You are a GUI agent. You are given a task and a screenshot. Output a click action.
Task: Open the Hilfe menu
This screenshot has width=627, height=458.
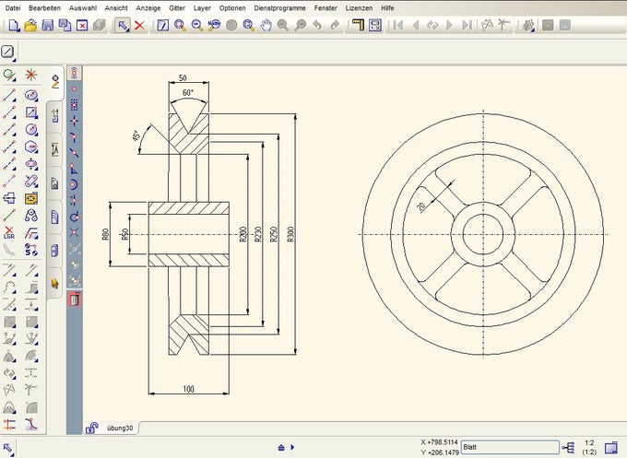coord(387,8)
